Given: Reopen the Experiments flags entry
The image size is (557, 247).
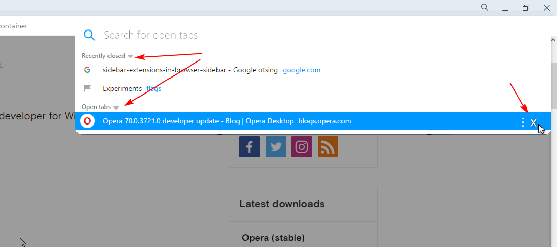Looking at the screenshot, I should tap(313, 88).
